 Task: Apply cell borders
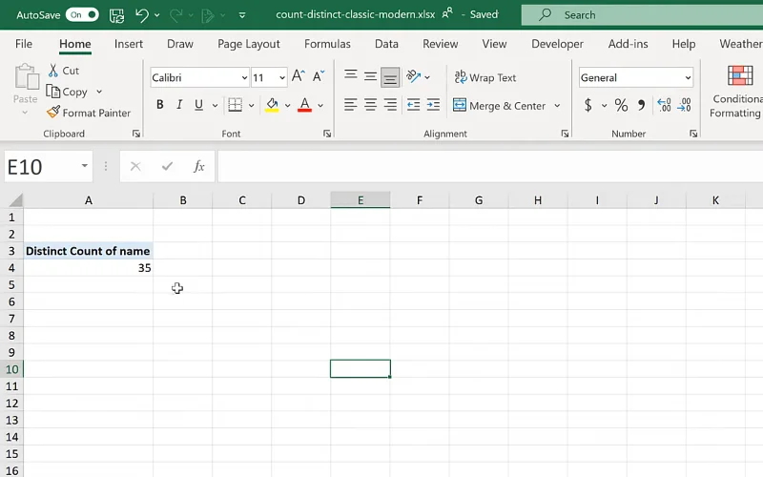[235, 105]
